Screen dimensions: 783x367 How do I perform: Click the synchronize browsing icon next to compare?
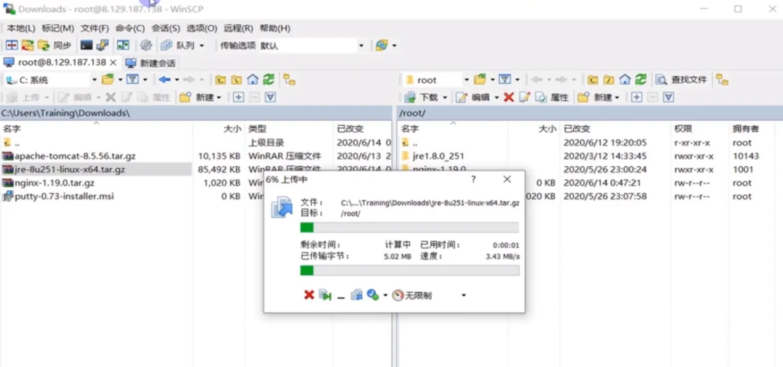28,46
